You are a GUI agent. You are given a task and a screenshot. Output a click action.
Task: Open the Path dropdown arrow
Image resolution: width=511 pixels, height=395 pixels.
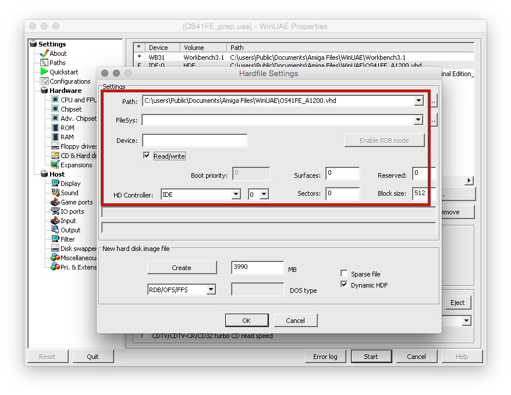point(419,100)
